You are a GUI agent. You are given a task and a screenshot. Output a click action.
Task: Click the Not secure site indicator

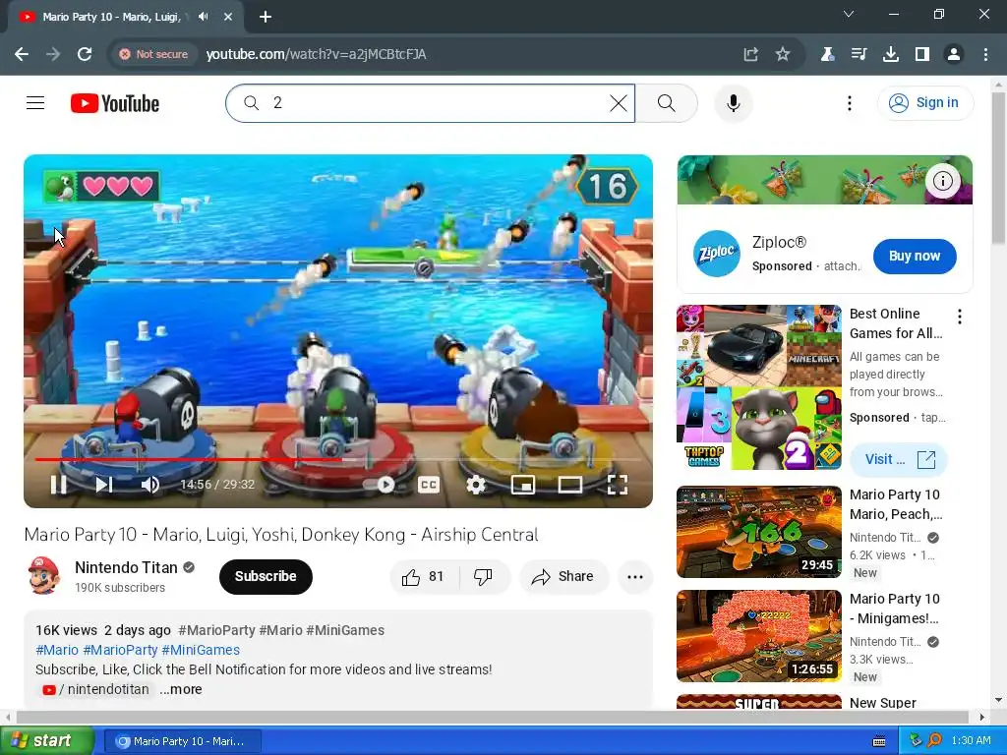tap(153, 54)
